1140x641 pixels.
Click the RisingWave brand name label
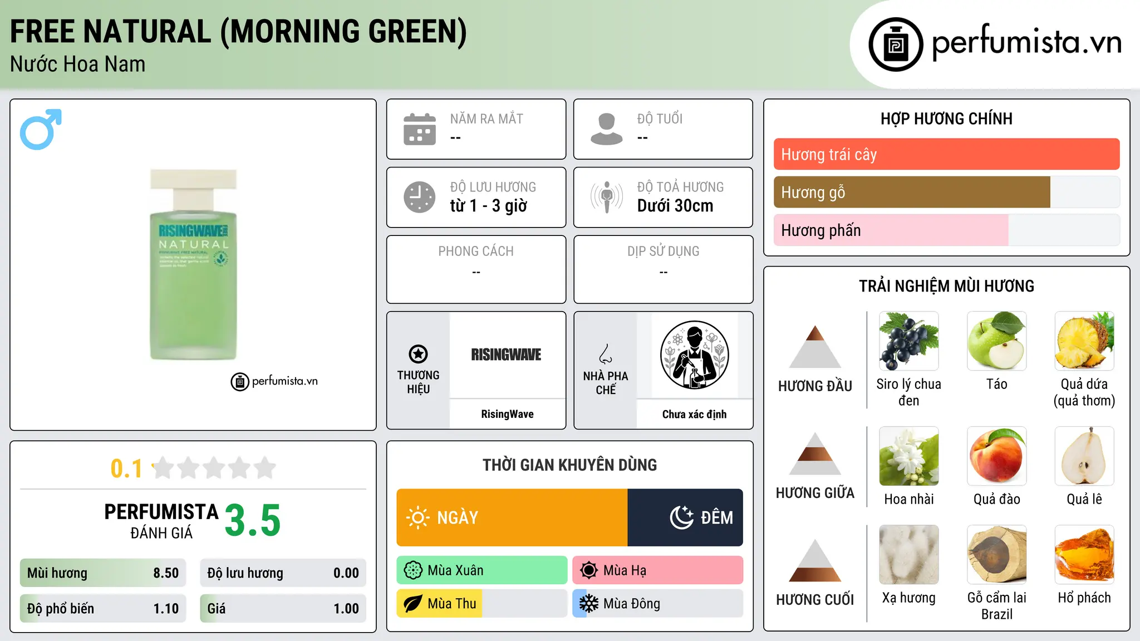507,414
